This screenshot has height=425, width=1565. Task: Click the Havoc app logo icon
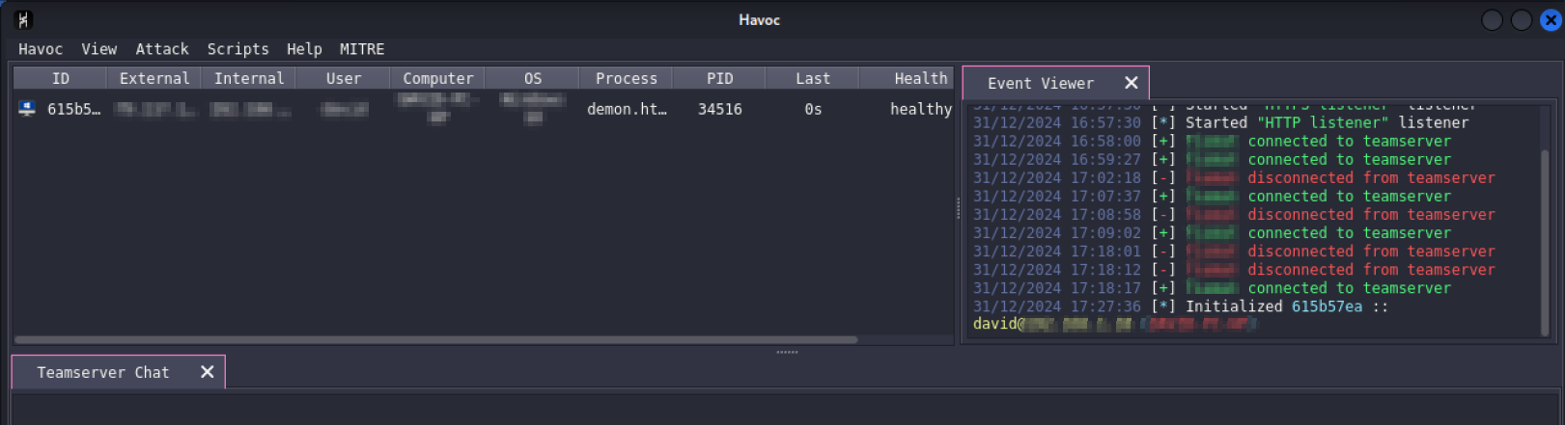click(x=24, y=19)
